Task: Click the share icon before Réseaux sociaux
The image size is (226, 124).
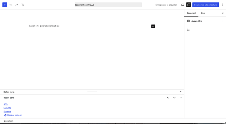Action: point(5,115)
